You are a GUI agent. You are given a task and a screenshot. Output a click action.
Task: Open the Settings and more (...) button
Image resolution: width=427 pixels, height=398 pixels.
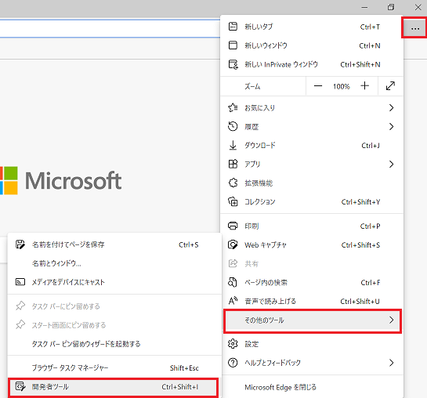point(415,28)
